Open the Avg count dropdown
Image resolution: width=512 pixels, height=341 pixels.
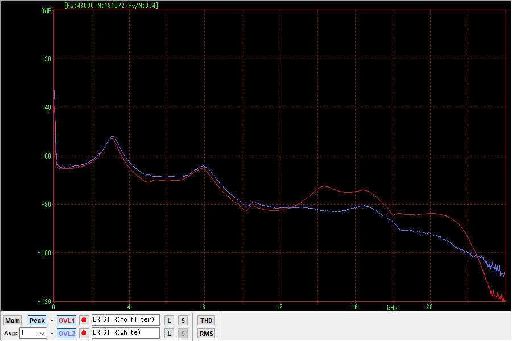34,333
